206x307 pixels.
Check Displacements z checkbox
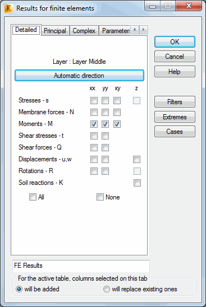click(x=137, y=159)
